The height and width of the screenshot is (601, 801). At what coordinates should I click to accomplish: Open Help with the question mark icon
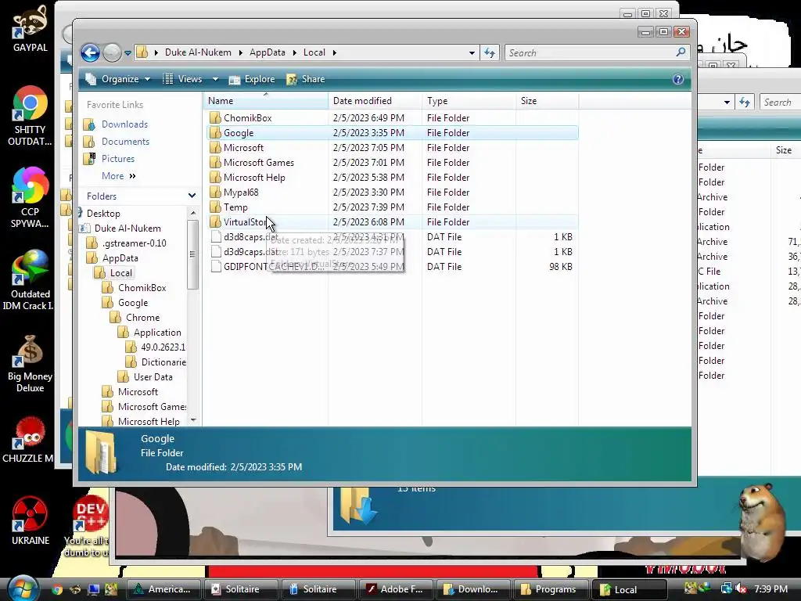click(x=678, y=79)
